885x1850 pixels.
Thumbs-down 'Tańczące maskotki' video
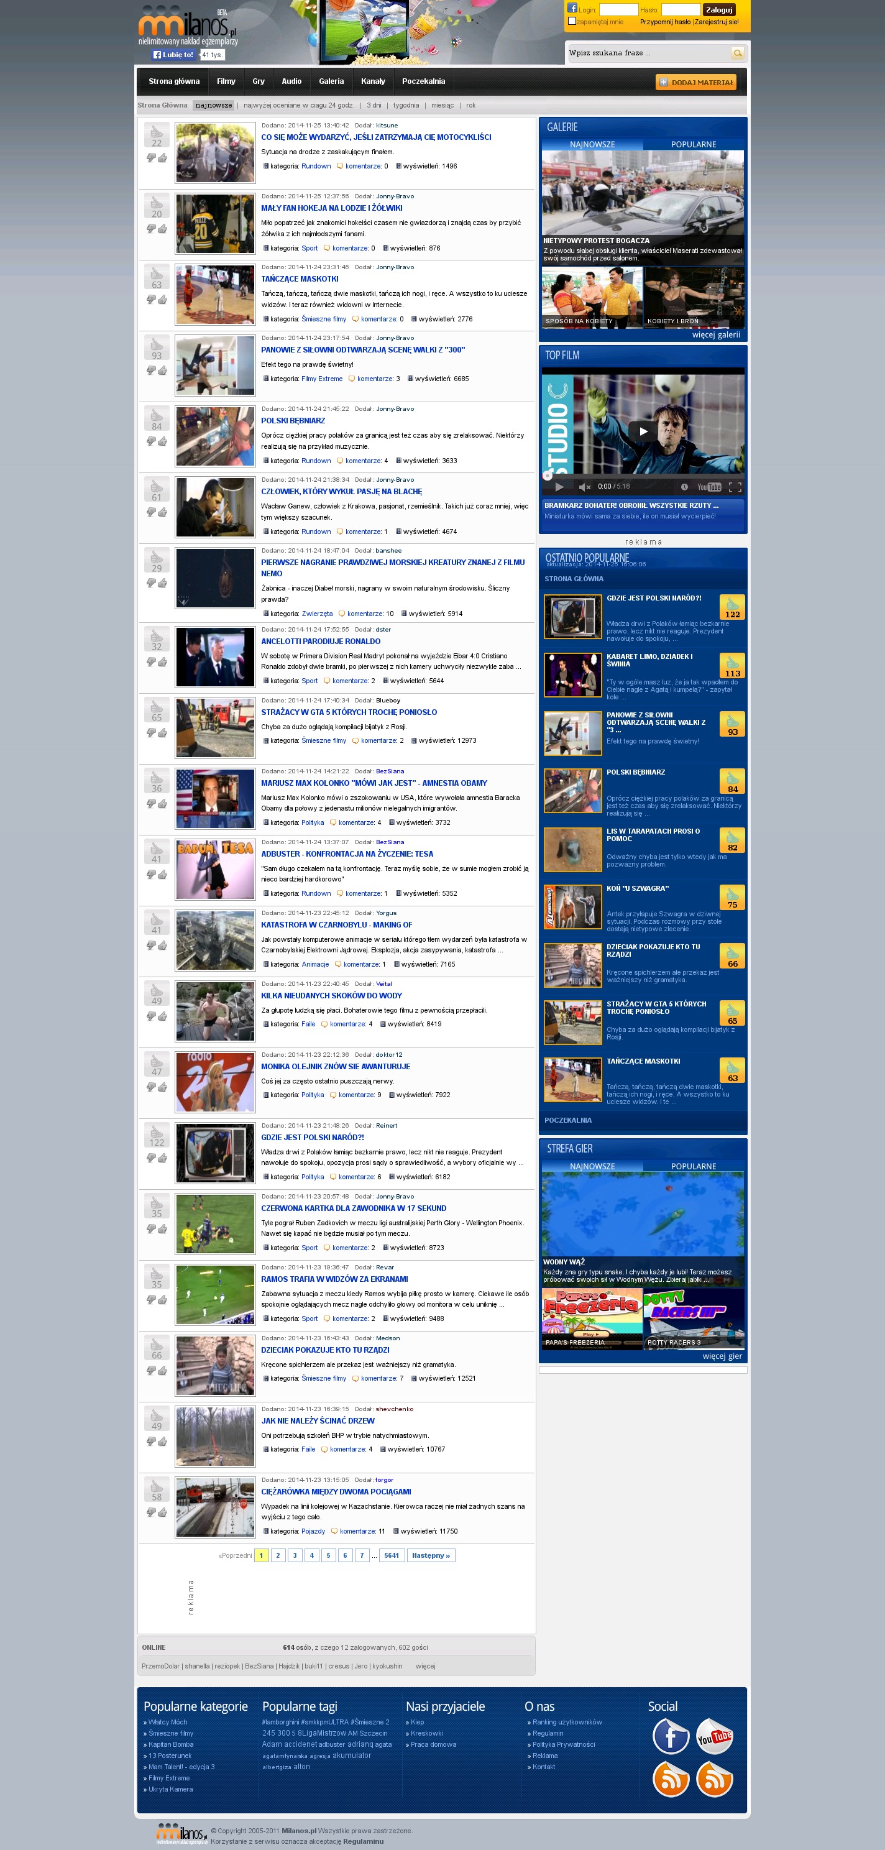(x=152, y=300)
